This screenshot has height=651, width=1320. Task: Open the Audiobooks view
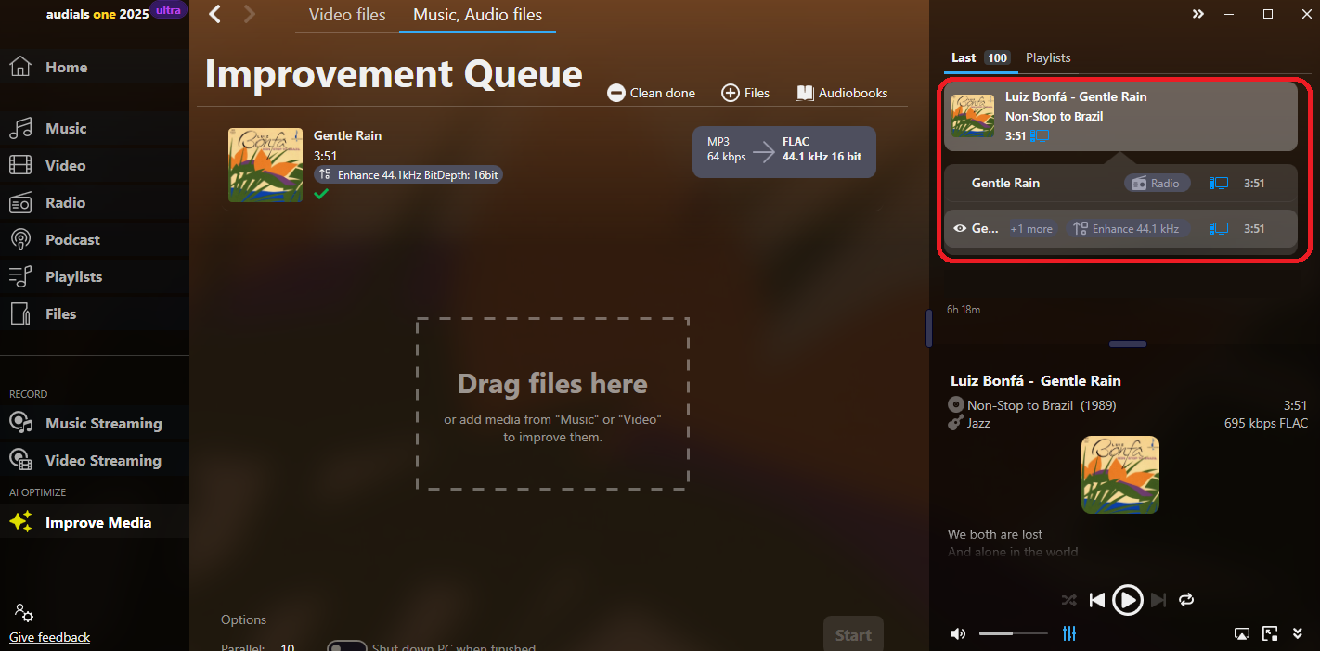click(x=841, y=93)
